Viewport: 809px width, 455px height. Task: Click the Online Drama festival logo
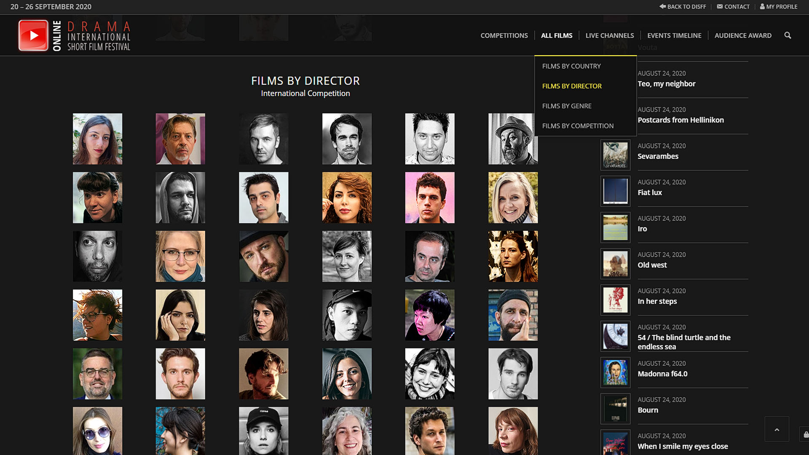(75, 36)
